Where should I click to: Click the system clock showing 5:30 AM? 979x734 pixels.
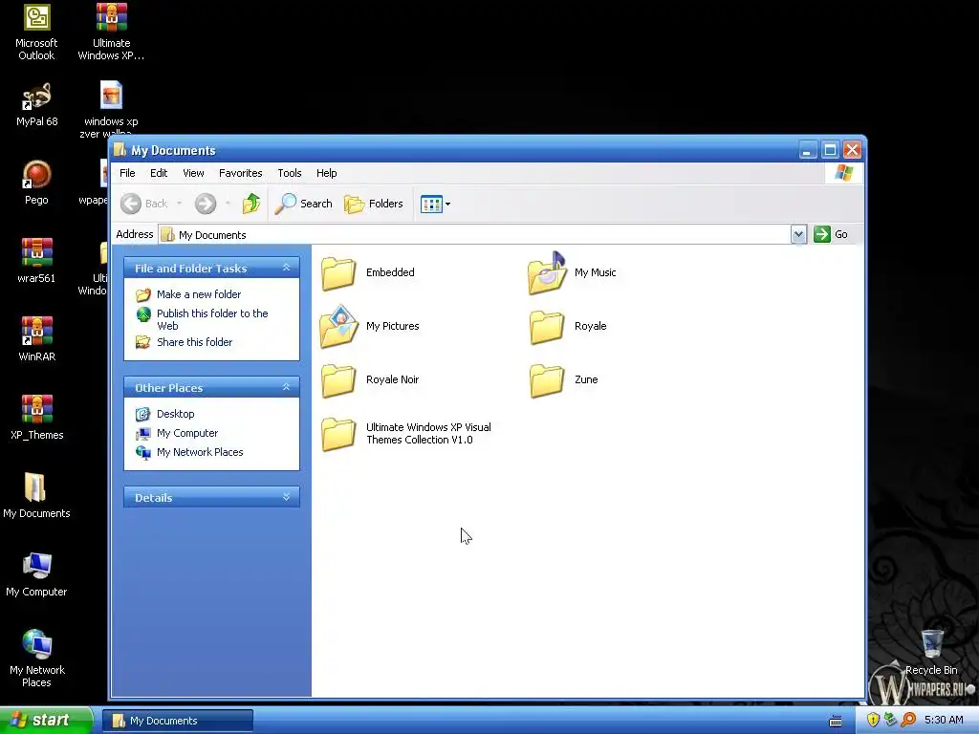tap(944, 720)
